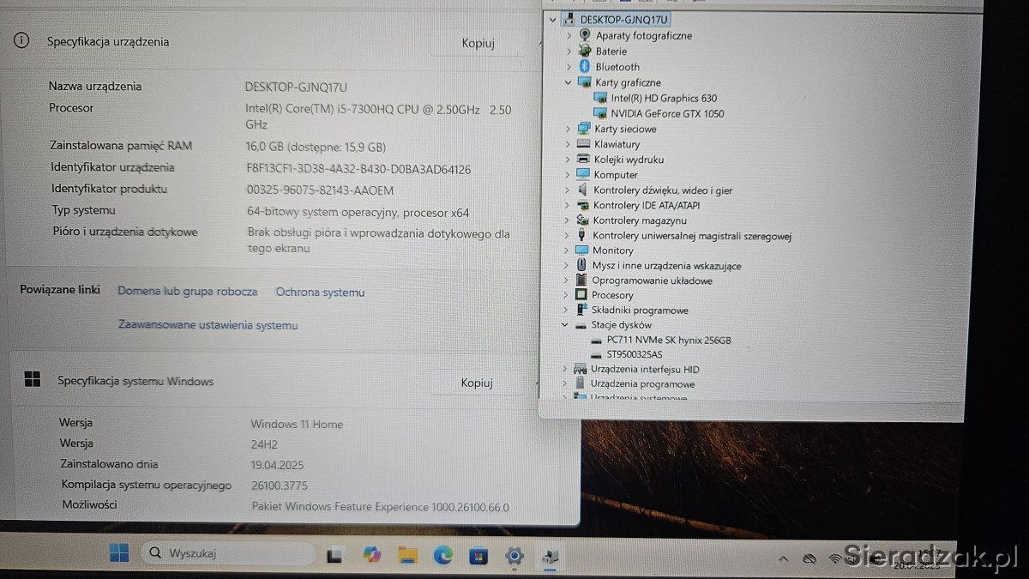Viewport: 1029px width, 579px height.
Task: Collapse the Karty graficzne branch
Action: coord(568,82)
